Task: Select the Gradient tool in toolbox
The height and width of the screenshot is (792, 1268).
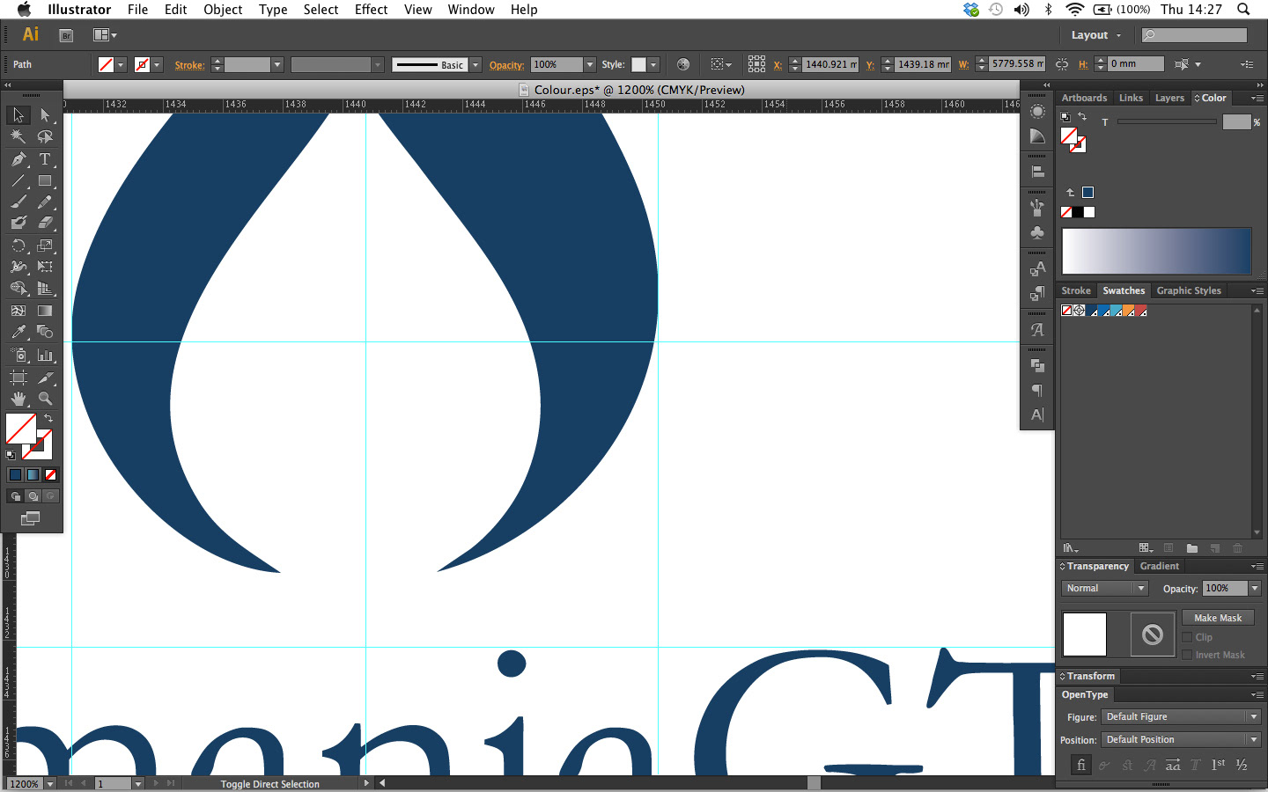Action: tap(45, 311)
